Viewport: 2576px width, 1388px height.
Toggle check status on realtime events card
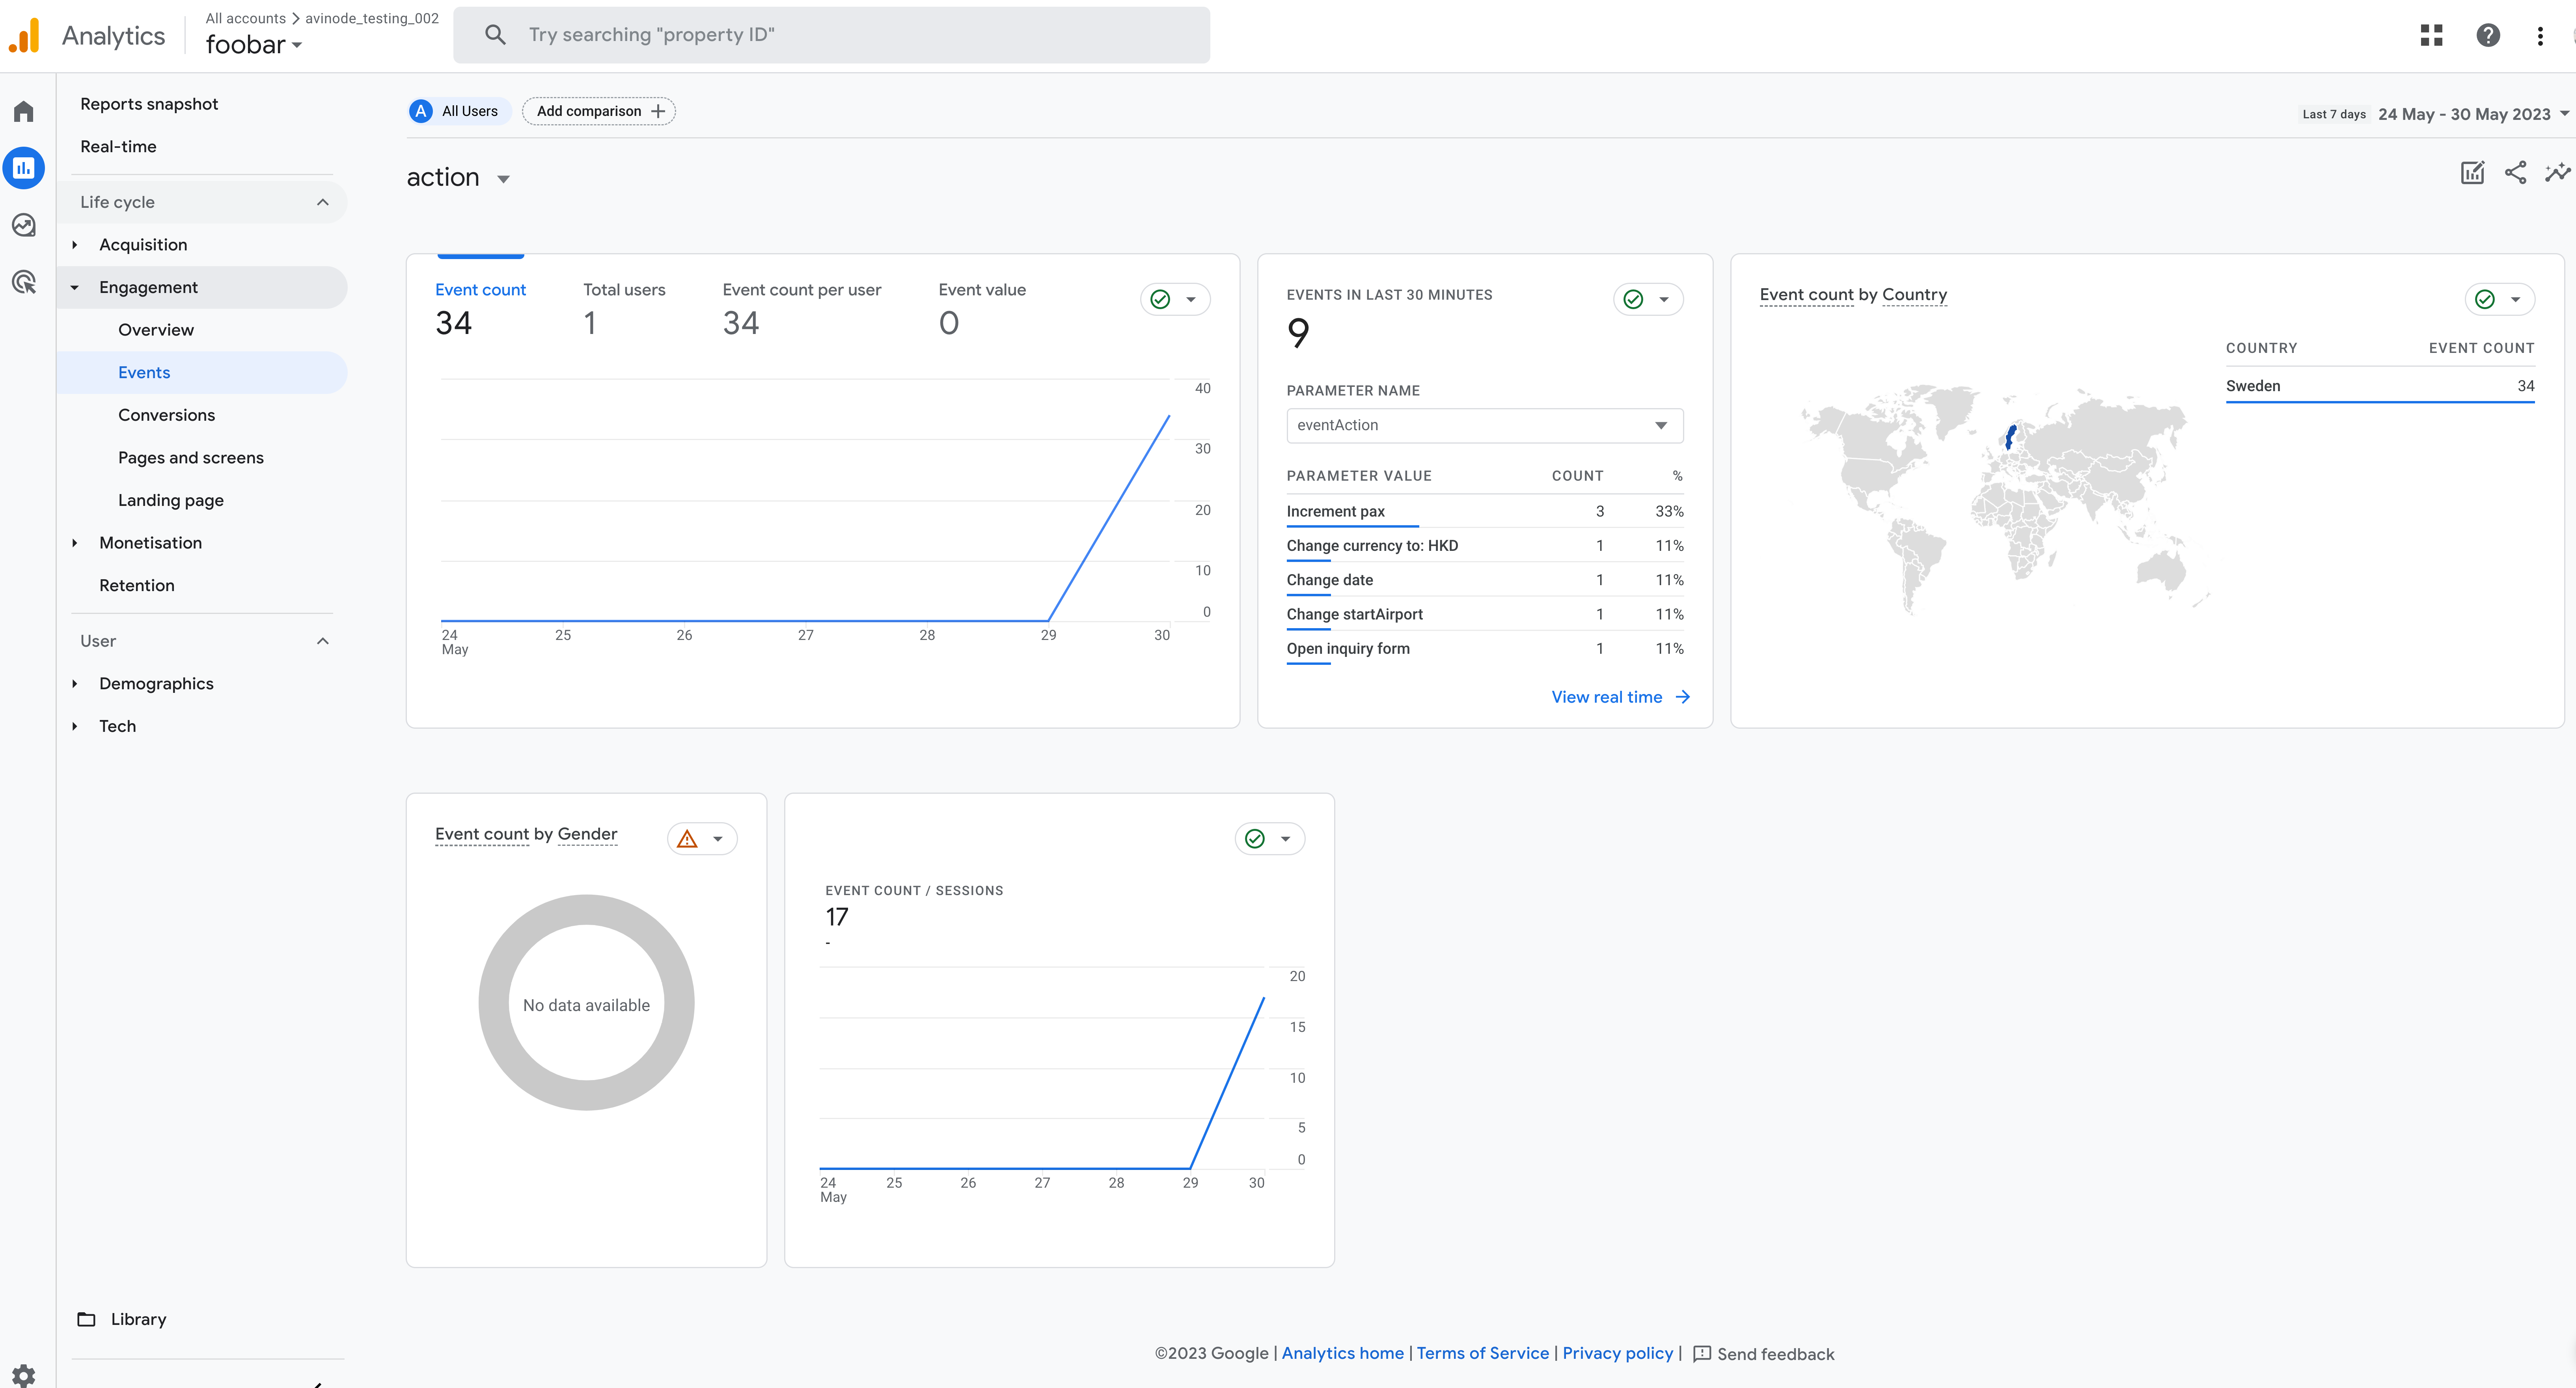(x=1647, y=299)
